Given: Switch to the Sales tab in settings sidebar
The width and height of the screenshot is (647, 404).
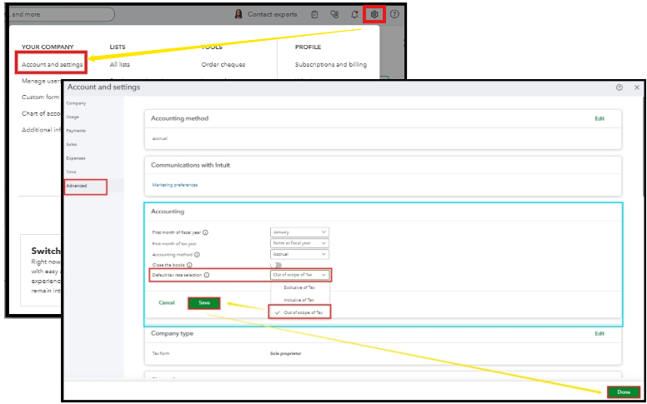Looking at the screenshot, I should click(x=72, y=144).
